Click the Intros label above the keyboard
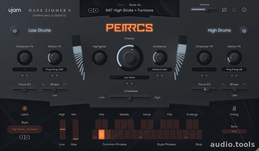The height and width of the screenshot is (151, 259). point(147,114)
